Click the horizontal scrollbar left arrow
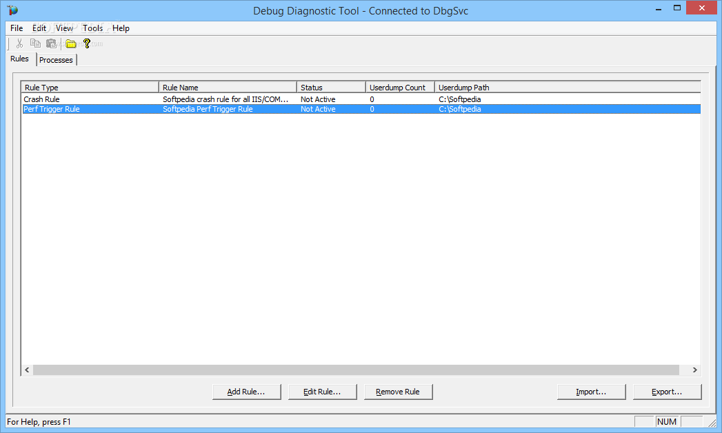The image size is (722, 433). coord(27,370)
